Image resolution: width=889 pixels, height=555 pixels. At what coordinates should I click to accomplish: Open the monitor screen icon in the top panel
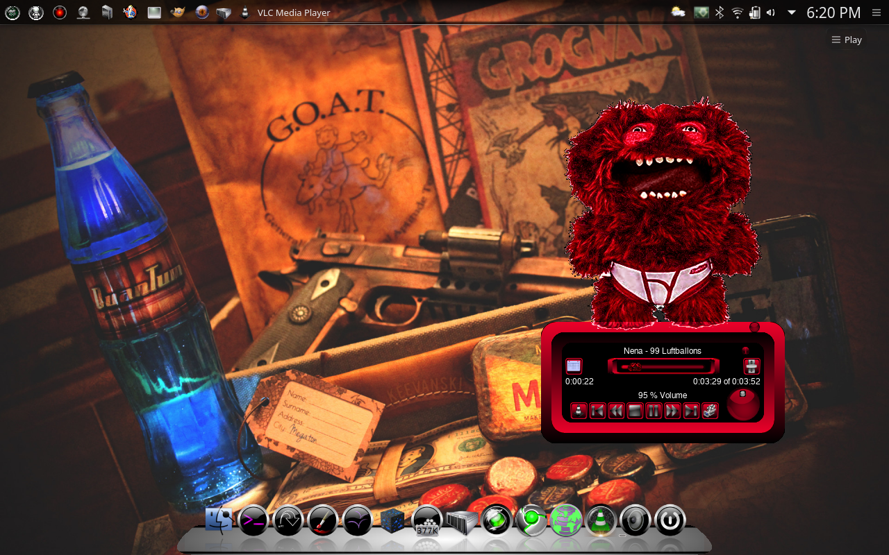154,12
